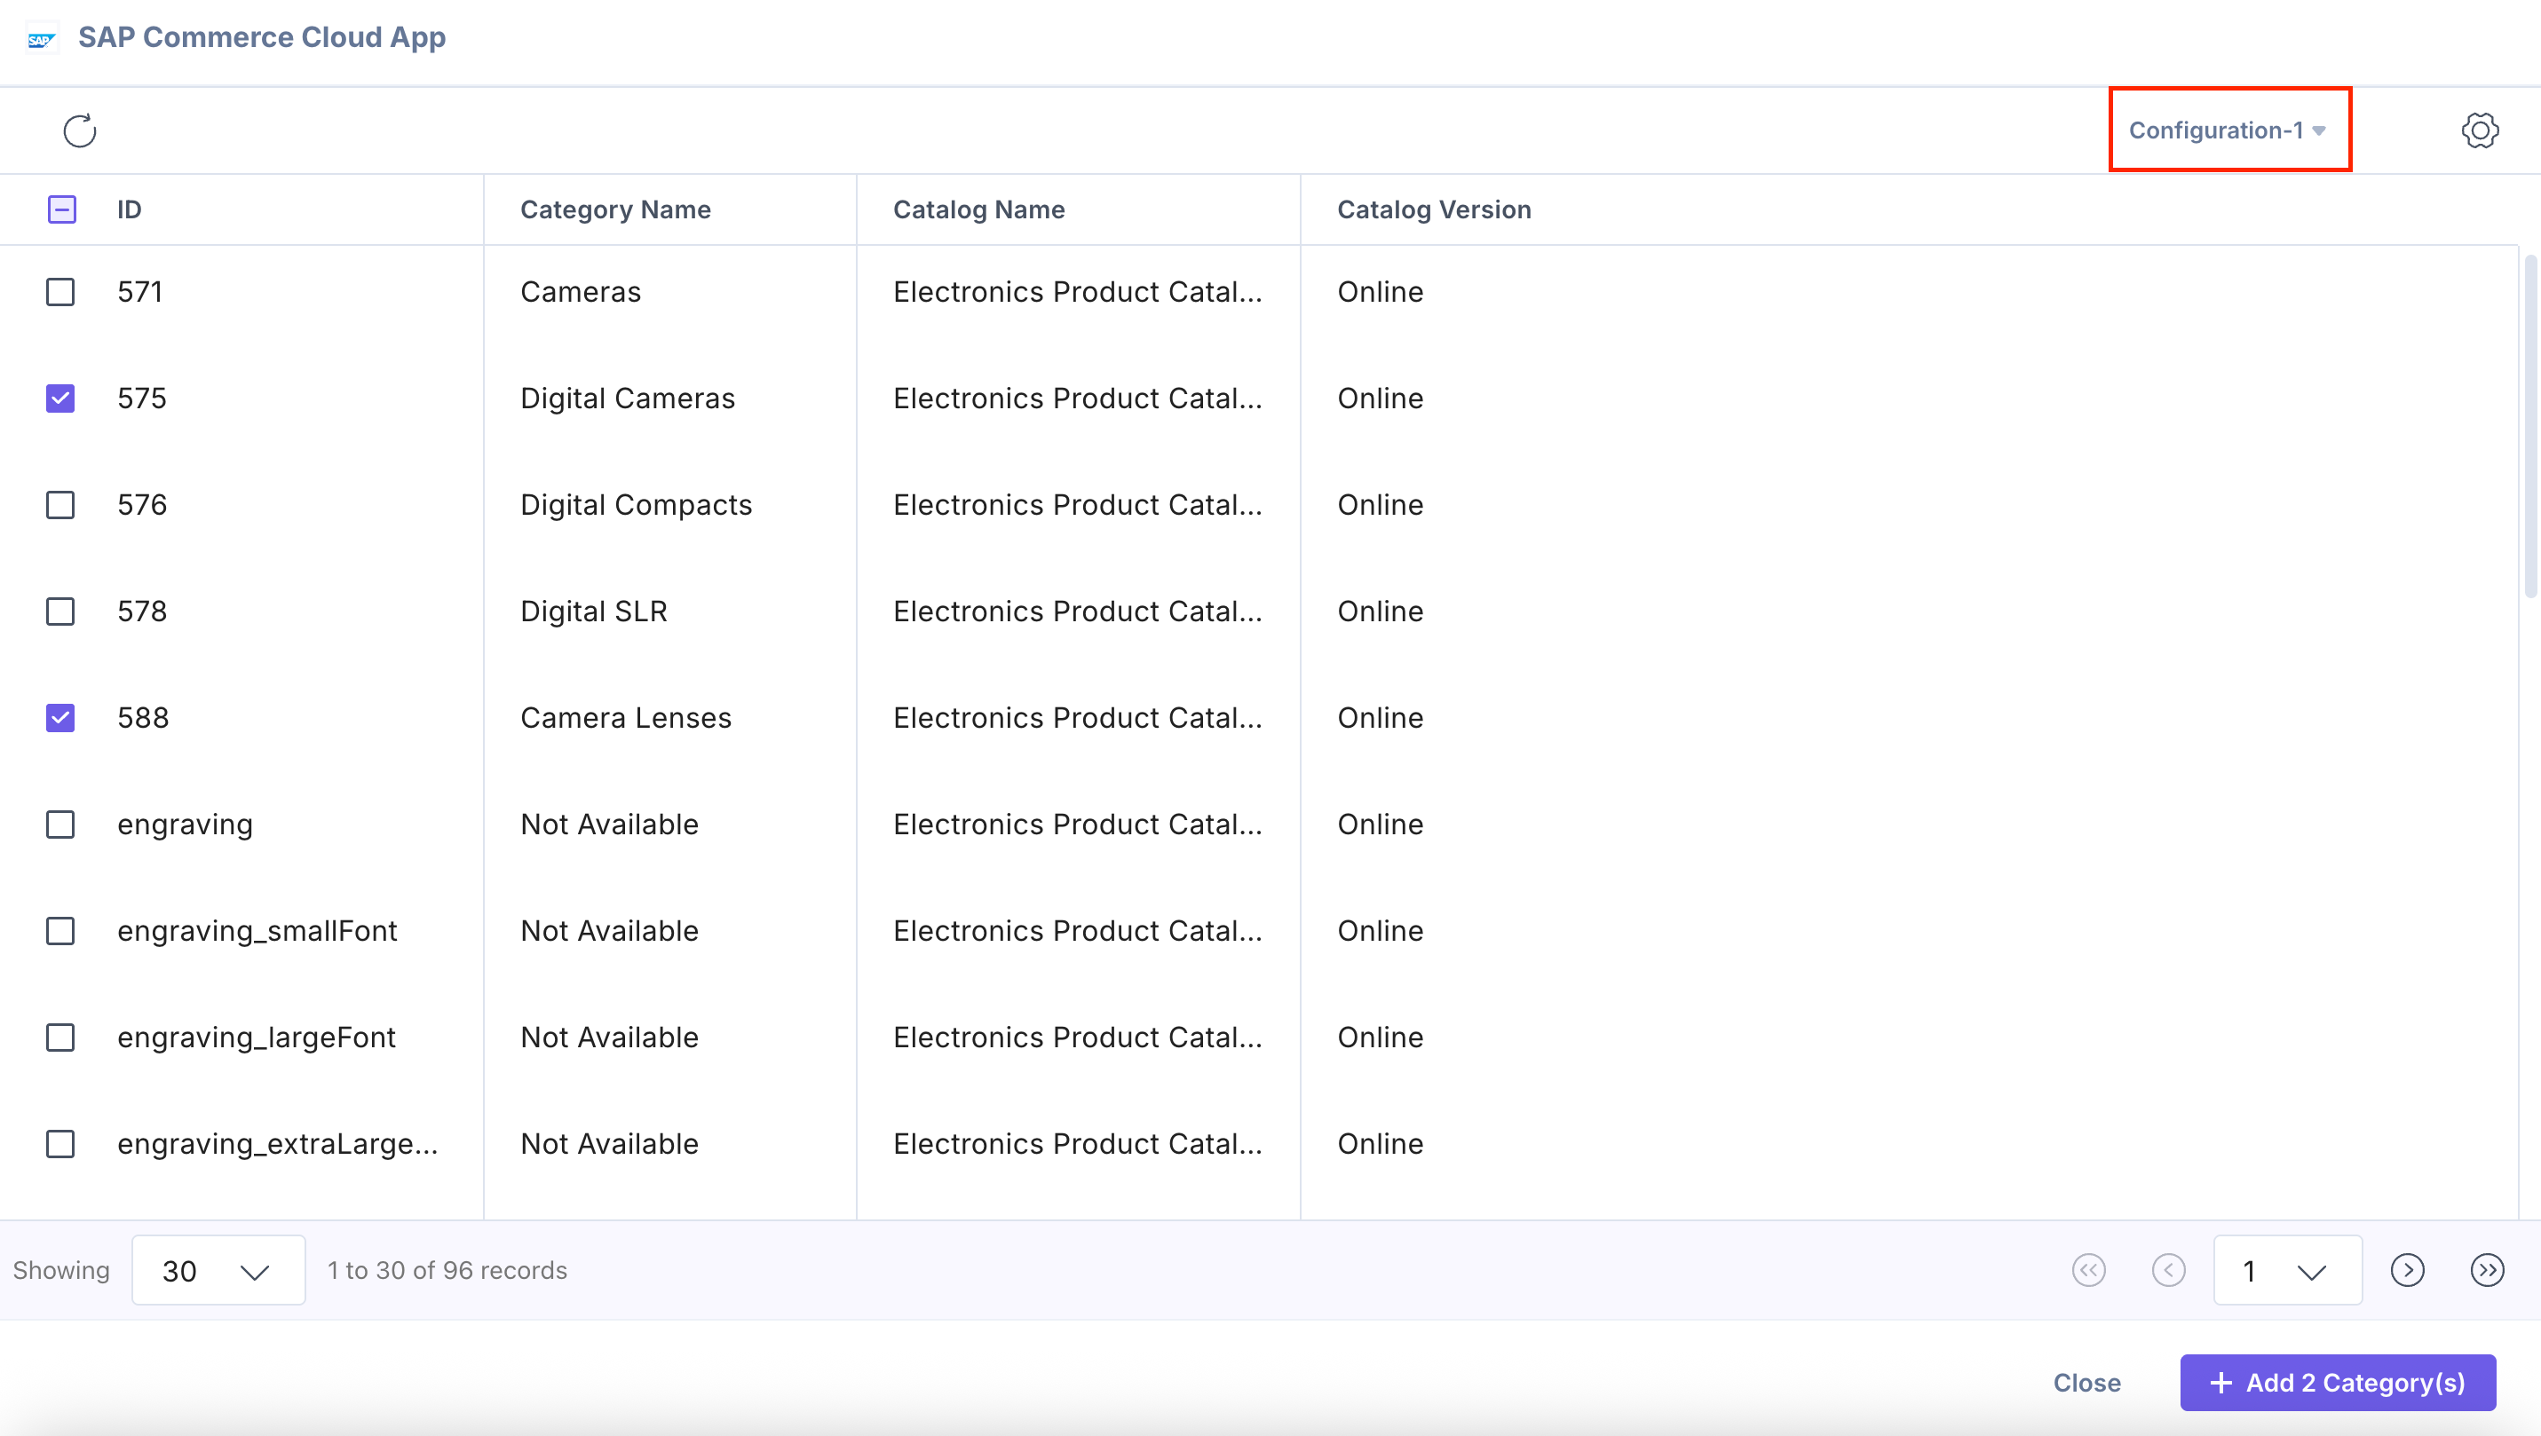The image size is (2541, 1436).
Task: Check the box for the engraving_extraLarge row
Action: click(x=61, y=1144)
